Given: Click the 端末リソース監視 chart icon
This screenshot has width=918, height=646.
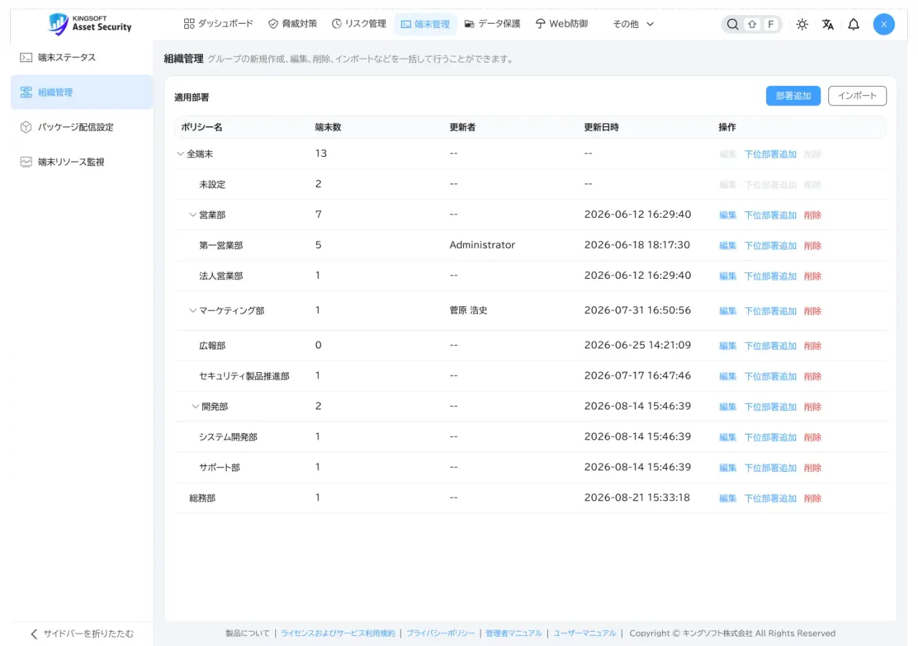Looking at the screenshot, I should click(26, 162).
